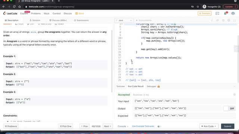Viewport: 239px width, 134px height.
Task: Switch to the Testcase tab
Action: click(120, 86)
